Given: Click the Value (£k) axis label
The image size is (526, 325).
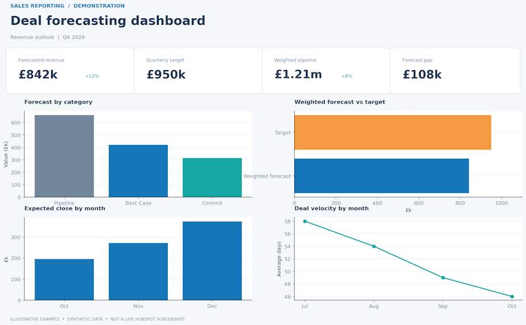Looking at the screenshot, I should pyautogui.click(x=6, y=154).
